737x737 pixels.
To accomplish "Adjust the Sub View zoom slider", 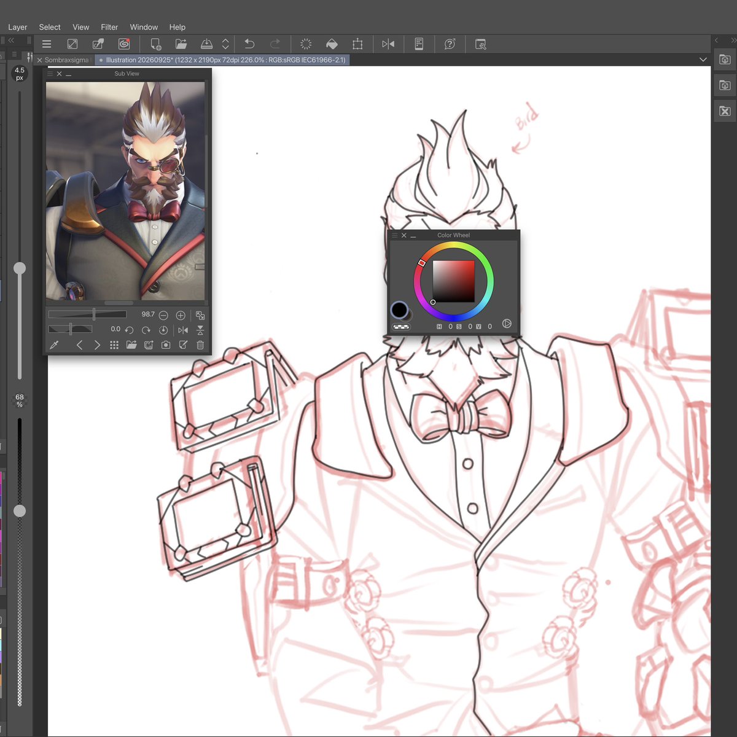I will point(87,314).
